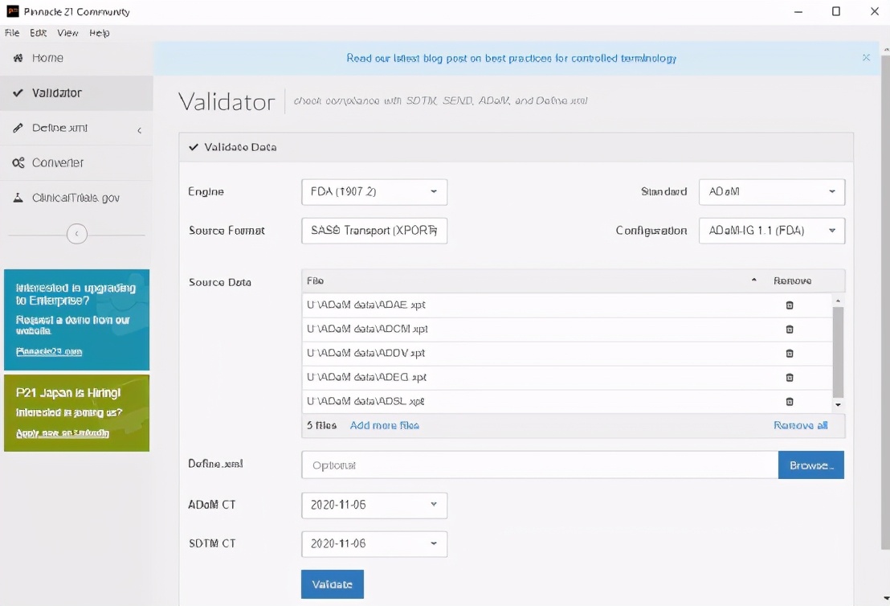Click the Validator checkmark icon in sidebar
890x606 pixels.
18,92
